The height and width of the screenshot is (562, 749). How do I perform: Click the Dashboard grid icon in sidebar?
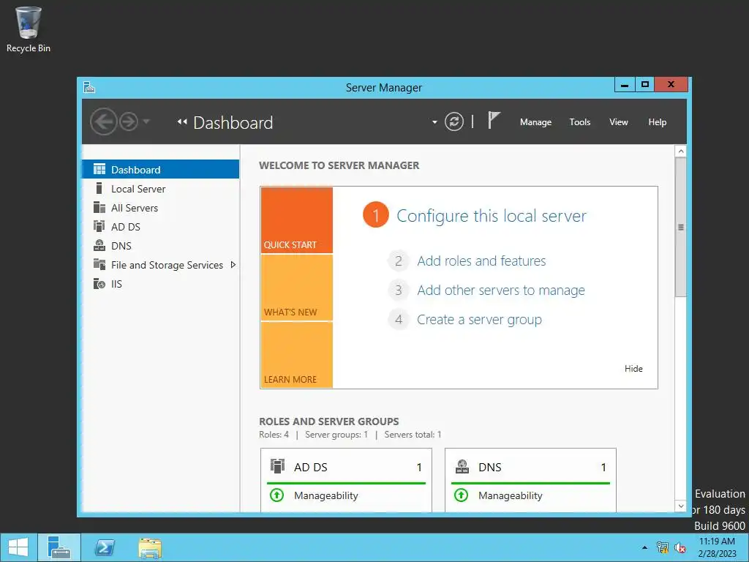coord(99,169)
